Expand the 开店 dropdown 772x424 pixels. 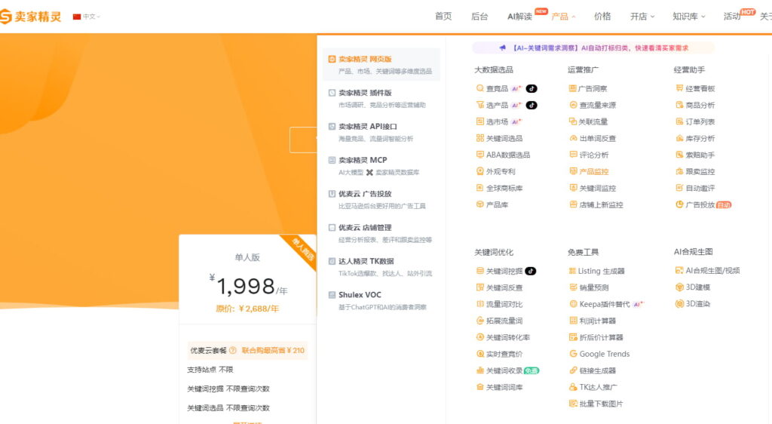(x=642, y=17)
